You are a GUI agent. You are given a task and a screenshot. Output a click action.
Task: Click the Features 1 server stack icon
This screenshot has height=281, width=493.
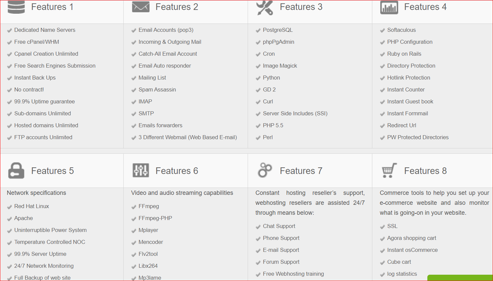[x=16, y=7]
